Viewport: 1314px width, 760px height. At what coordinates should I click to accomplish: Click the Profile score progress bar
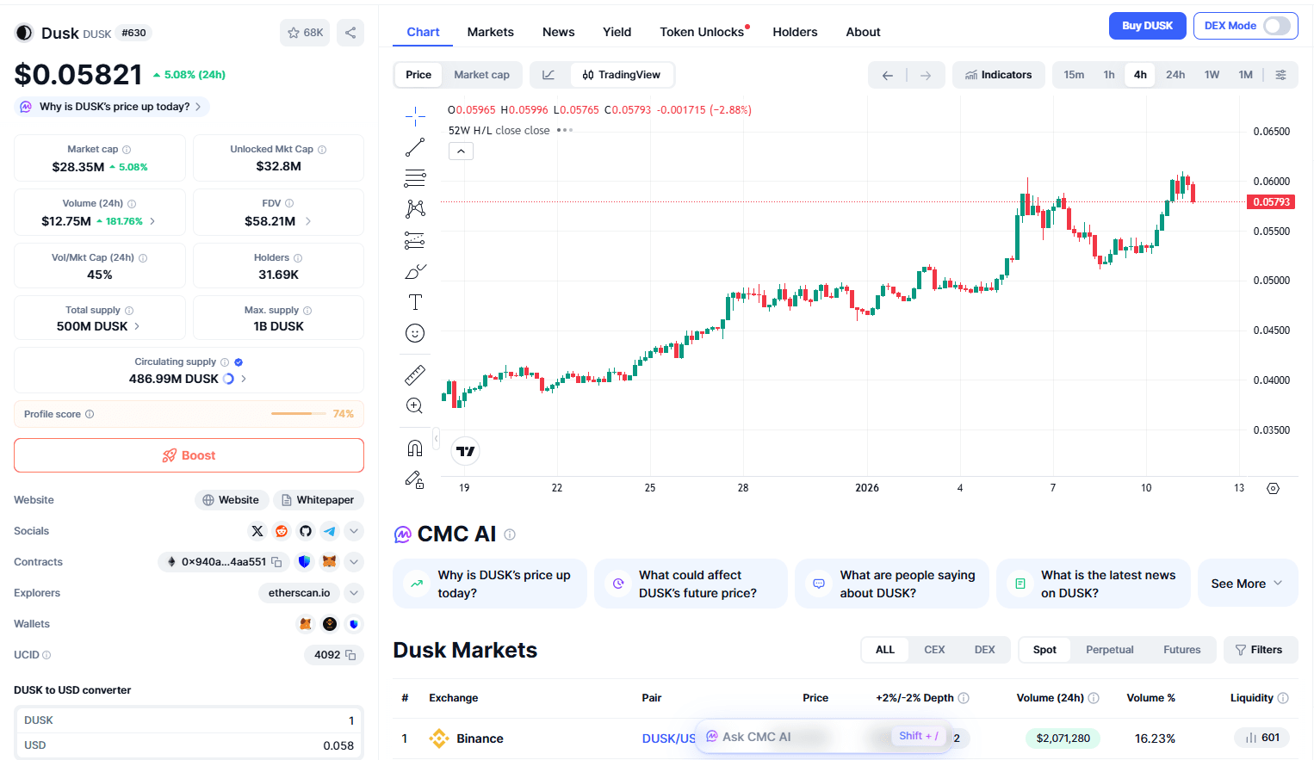coord(292,414)
